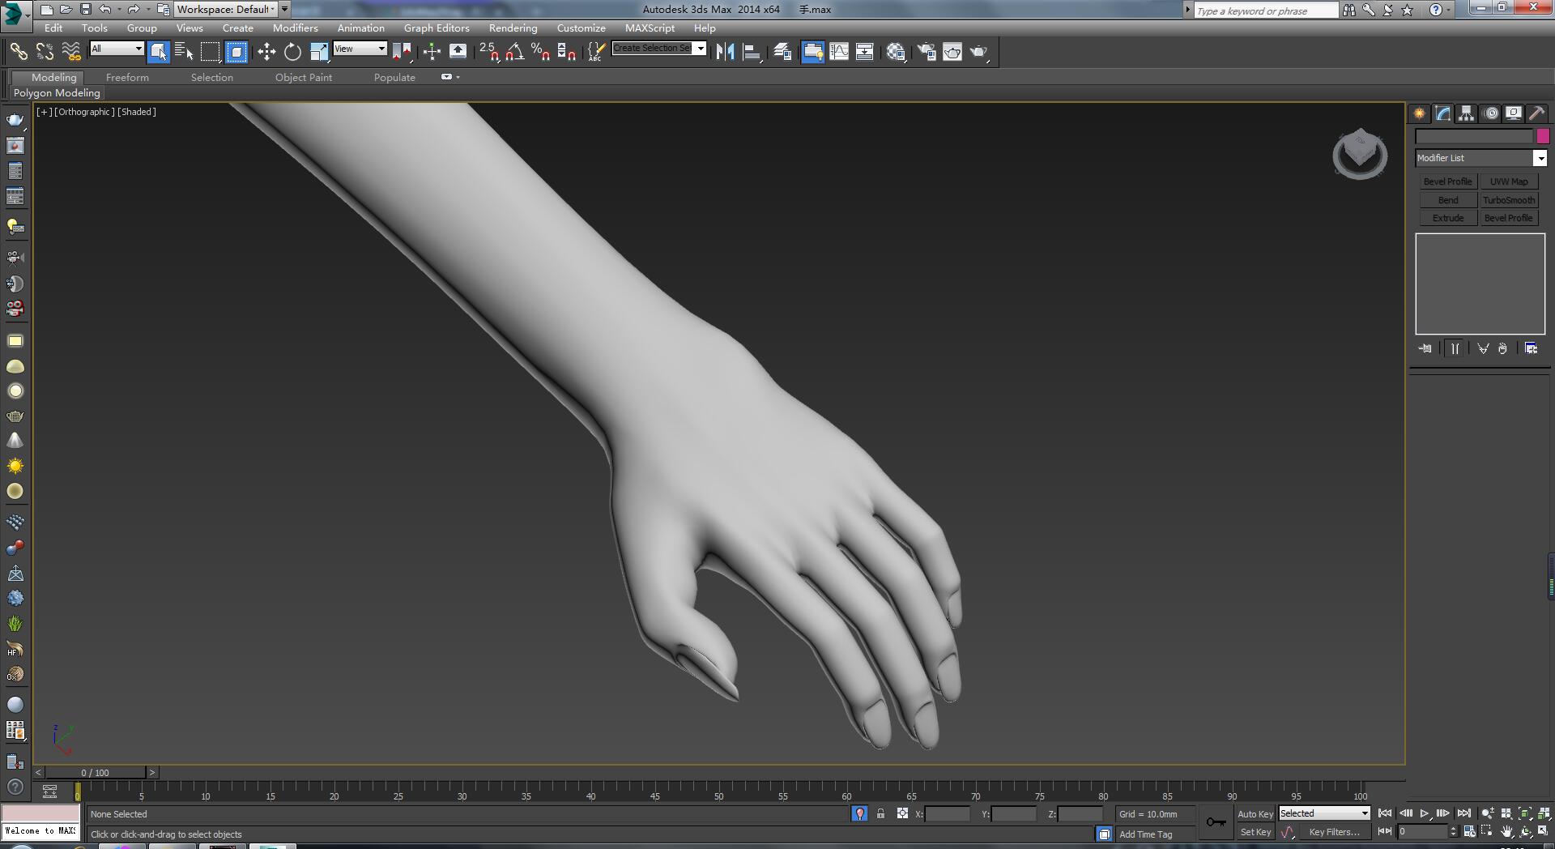Viewport: 1555px width, 849px height.
Task: Switch to the Freeform ribbon tab
Action: coord(127,77)
